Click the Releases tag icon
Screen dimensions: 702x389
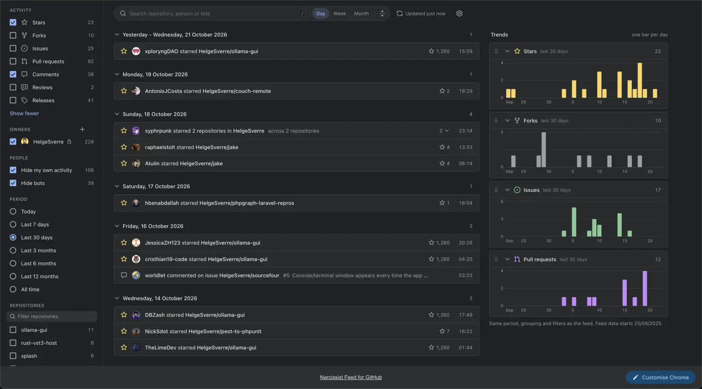[25, 100]
